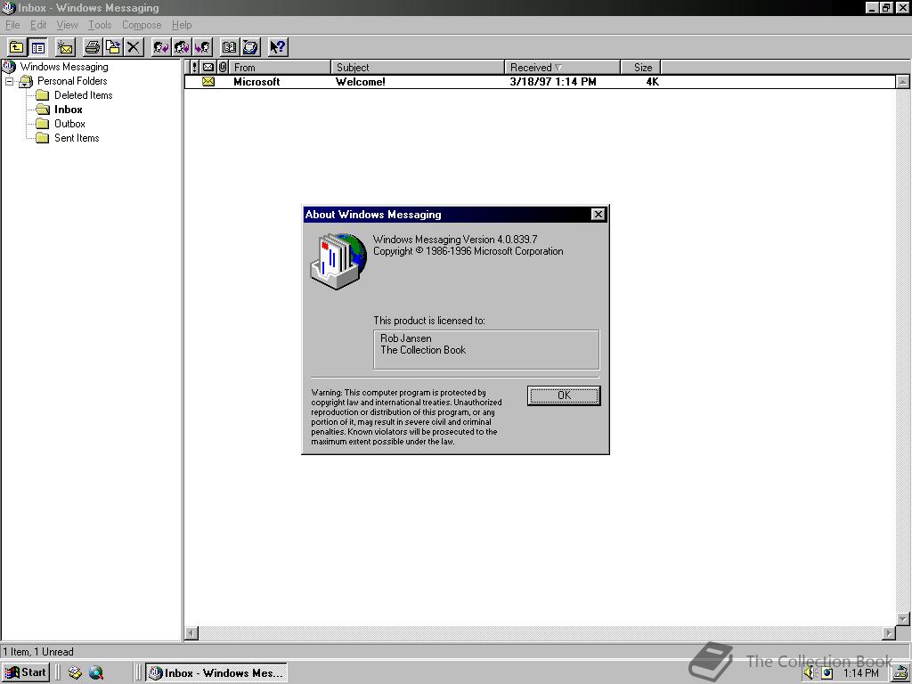This screenshot has width=912, height=684.
Task: Click the 1:14 PM taskbar clock
Action: coord(860,673)
